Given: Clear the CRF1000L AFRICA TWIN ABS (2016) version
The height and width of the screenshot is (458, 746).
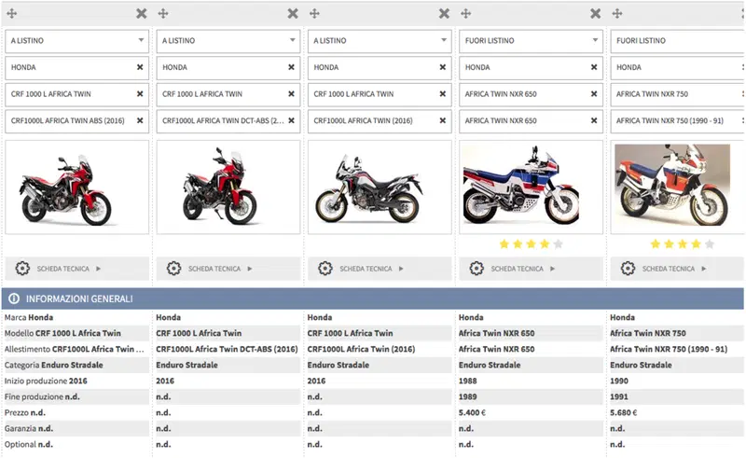Looking at the screenshot, I should tap(140, 120).
